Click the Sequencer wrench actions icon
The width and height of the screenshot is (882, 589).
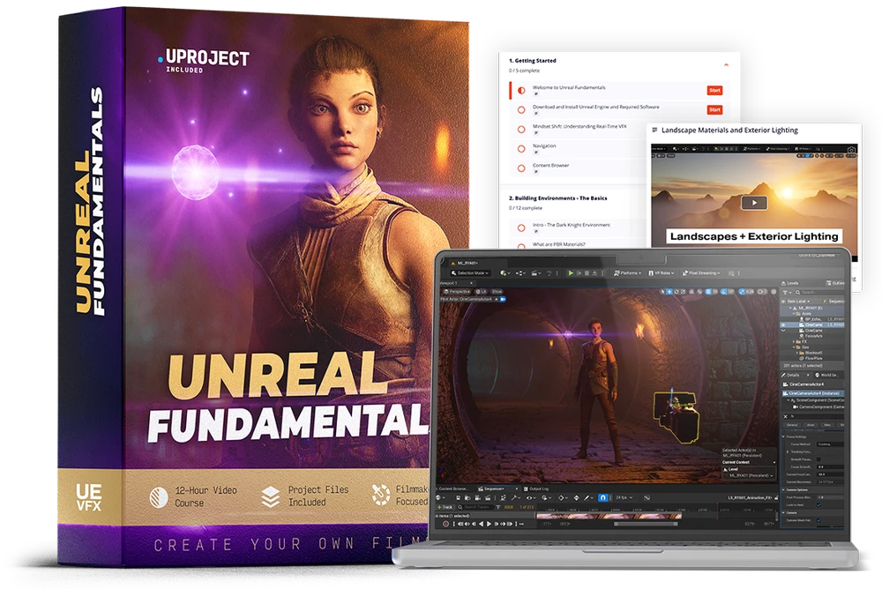point(516,498)
